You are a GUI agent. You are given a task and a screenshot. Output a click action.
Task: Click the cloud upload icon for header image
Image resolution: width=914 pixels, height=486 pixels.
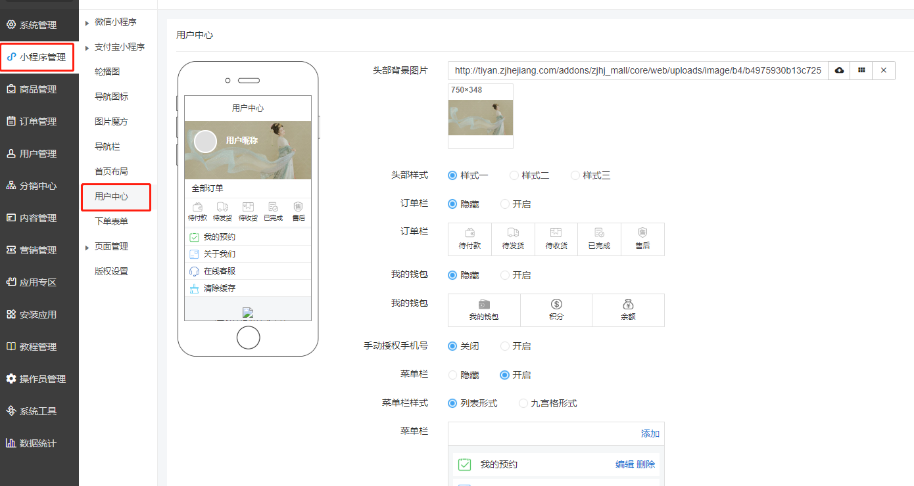coord(839,70)
